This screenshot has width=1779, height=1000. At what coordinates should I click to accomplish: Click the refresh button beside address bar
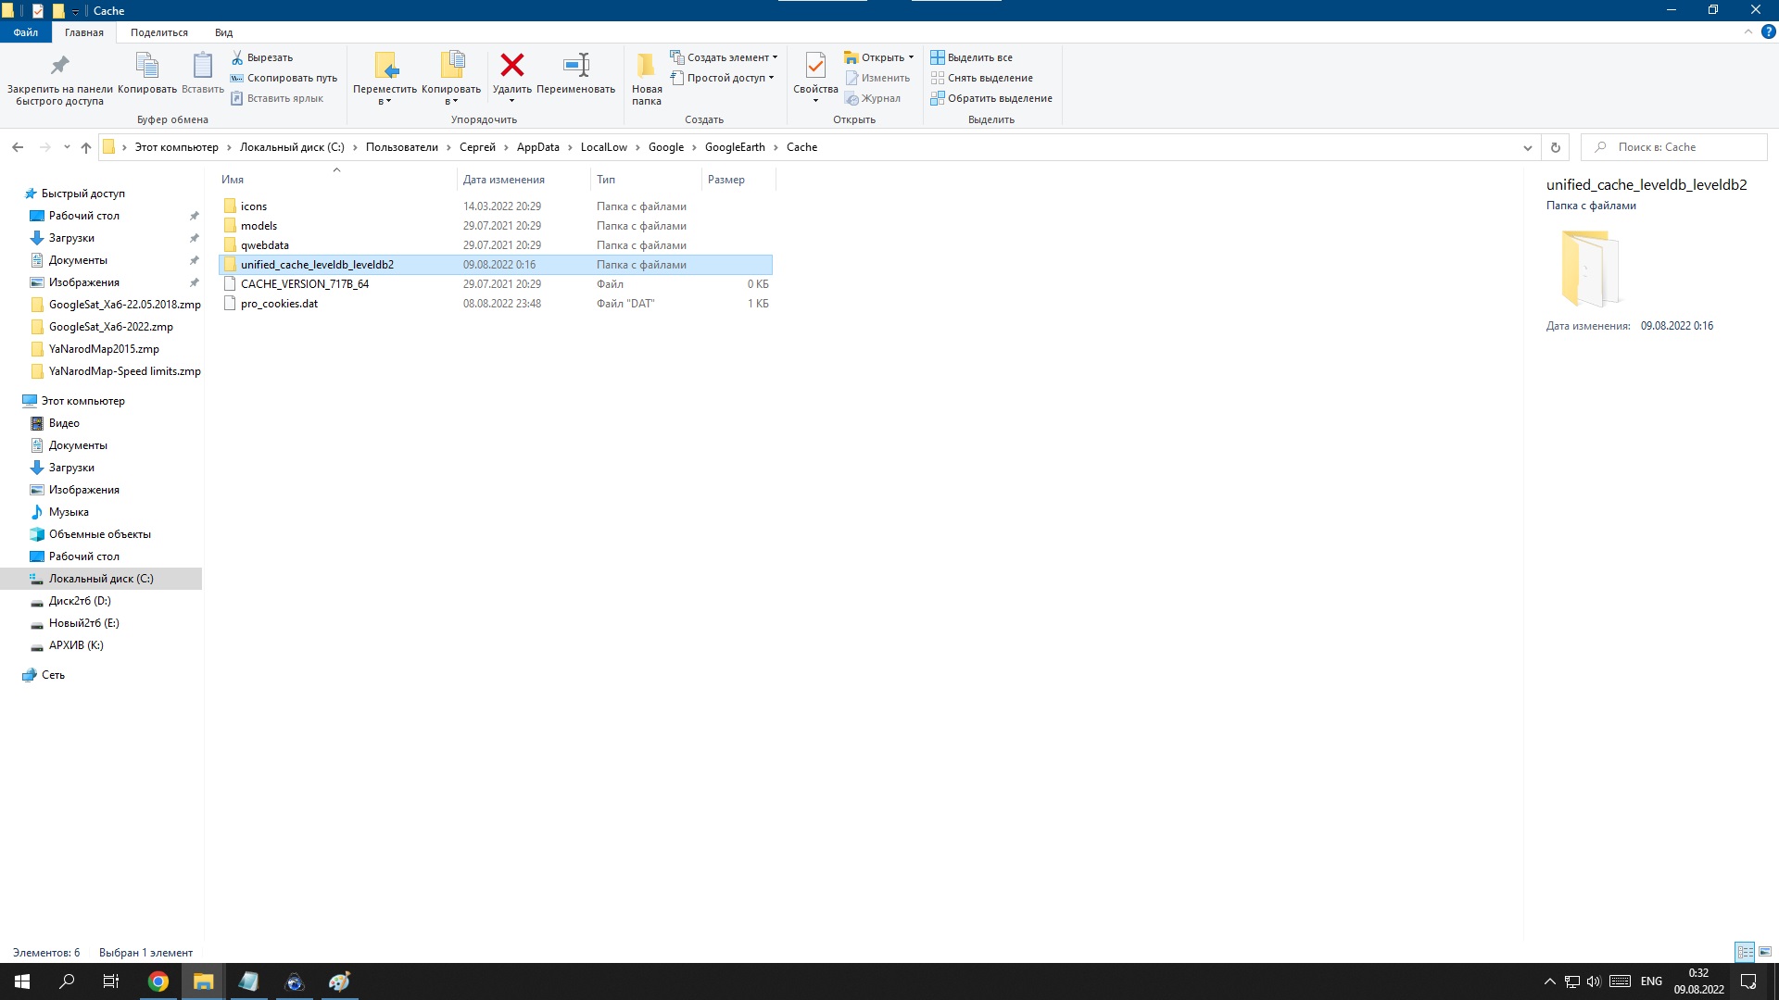tap(1556, 147)
